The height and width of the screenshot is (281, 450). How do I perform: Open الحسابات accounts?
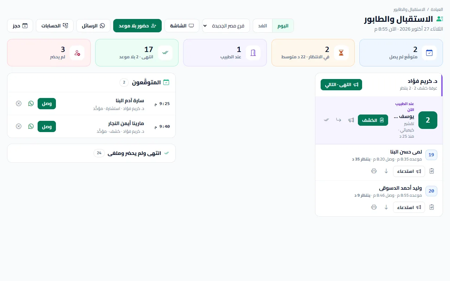coord(54,26)
